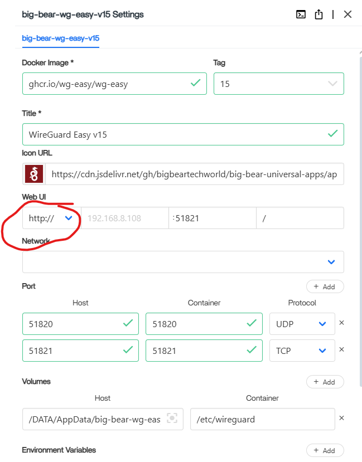362x462 pixels.
Task: Click the Docker Image input field
Action: point(106,84)
